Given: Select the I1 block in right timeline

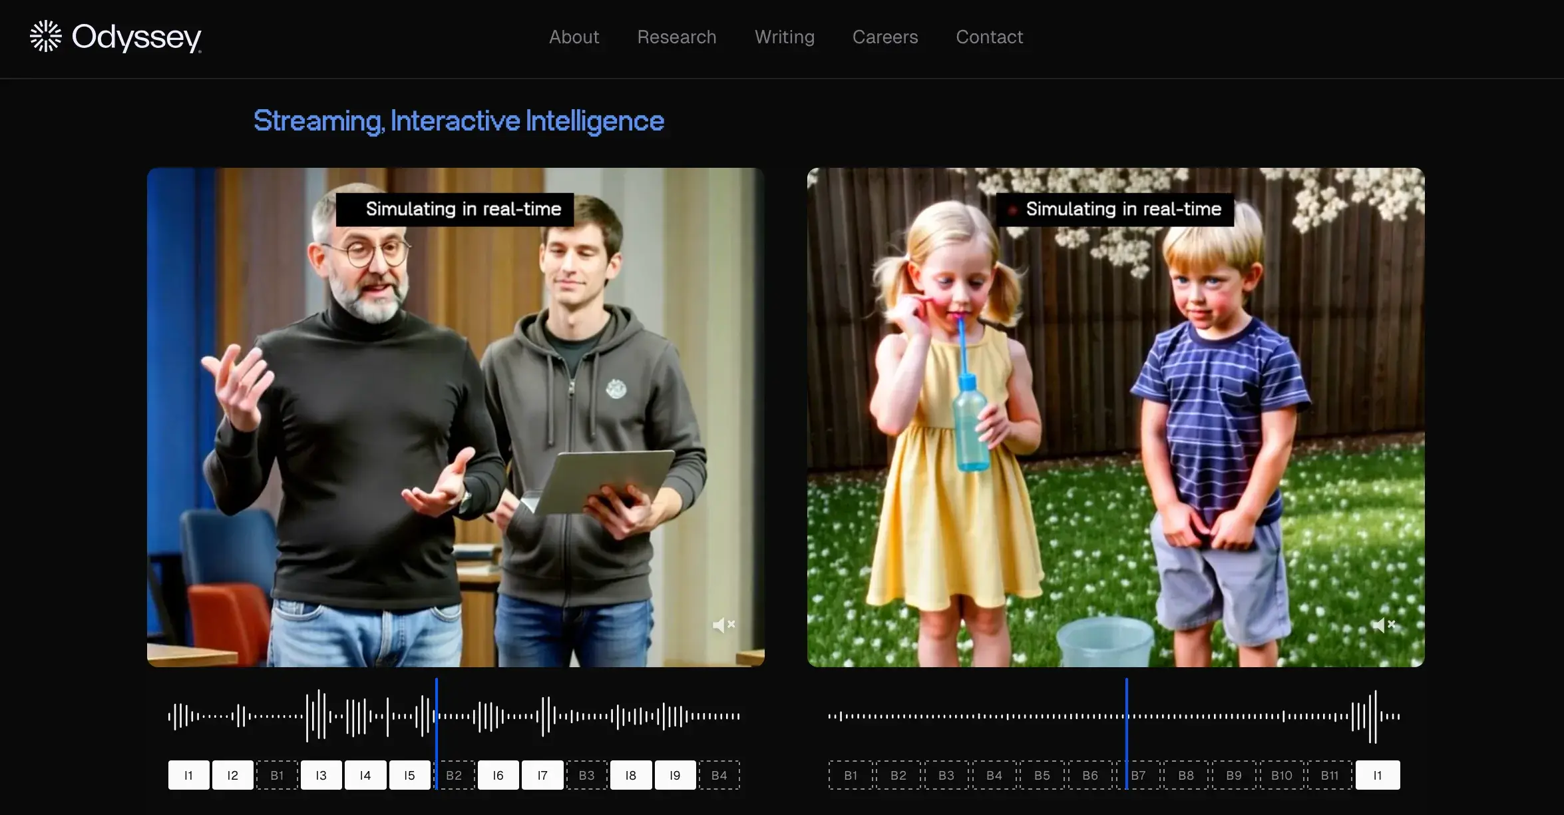Looking at the screenshot, I should [1378, 775].
